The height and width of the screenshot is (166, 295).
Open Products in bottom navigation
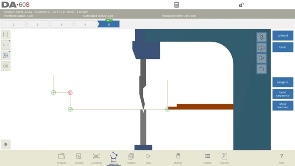62,158
